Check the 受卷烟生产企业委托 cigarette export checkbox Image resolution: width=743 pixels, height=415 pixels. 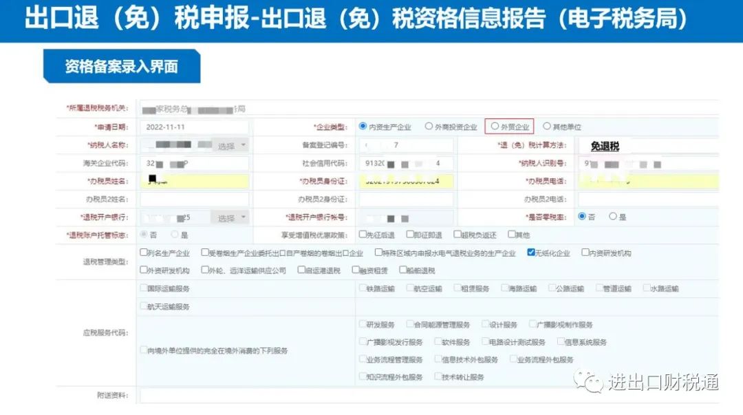pyautogui.click(x=205, y=253)
